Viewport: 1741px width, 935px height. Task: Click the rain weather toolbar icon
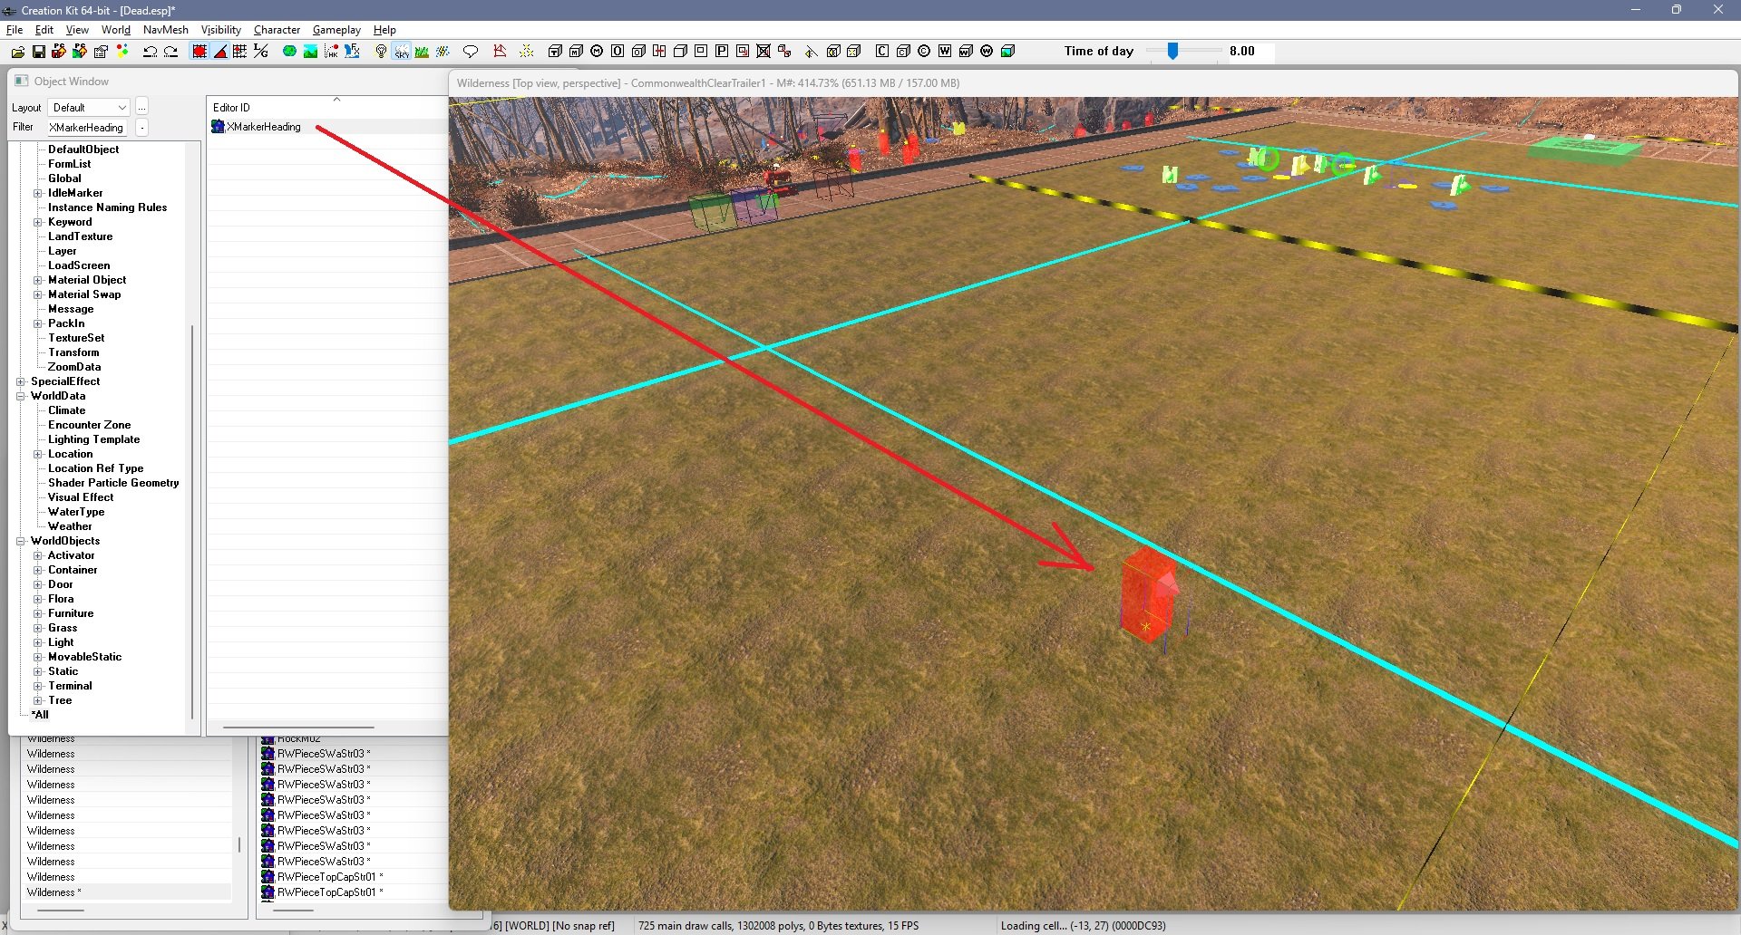tap(443, 52)
